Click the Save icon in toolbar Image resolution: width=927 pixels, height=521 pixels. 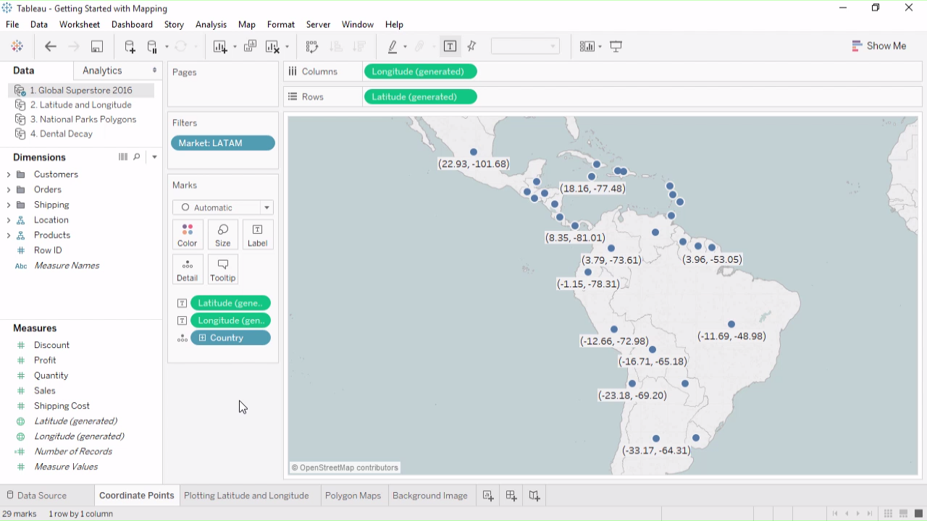pyautogui.click(x=96, y=46)
